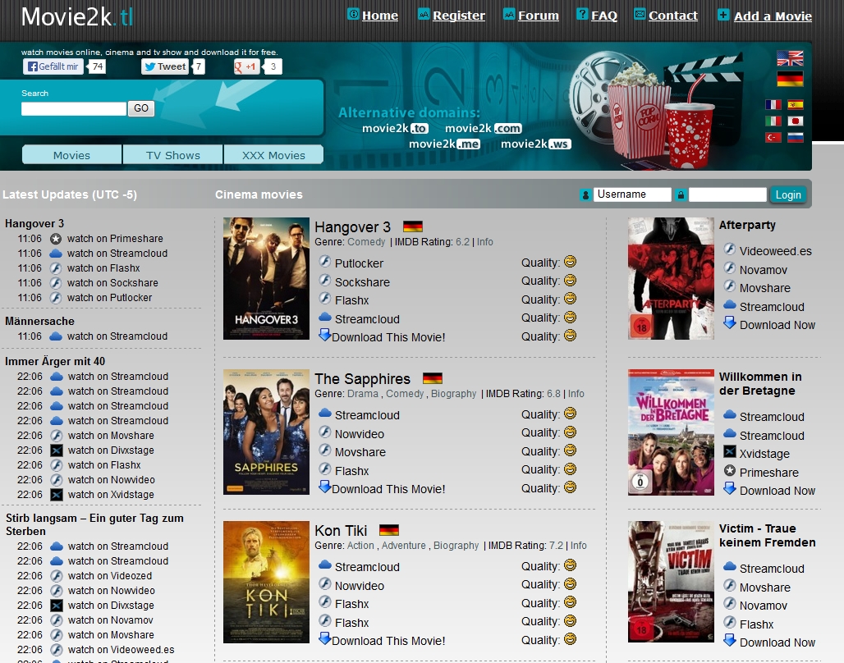Pick the Russian flag icon
The height and width of the screenshot is (663, 844).
tap(795, 138)
